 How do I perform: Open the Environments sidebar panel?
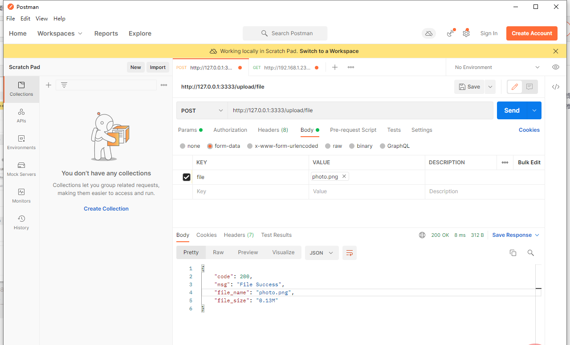click(21, 142)
